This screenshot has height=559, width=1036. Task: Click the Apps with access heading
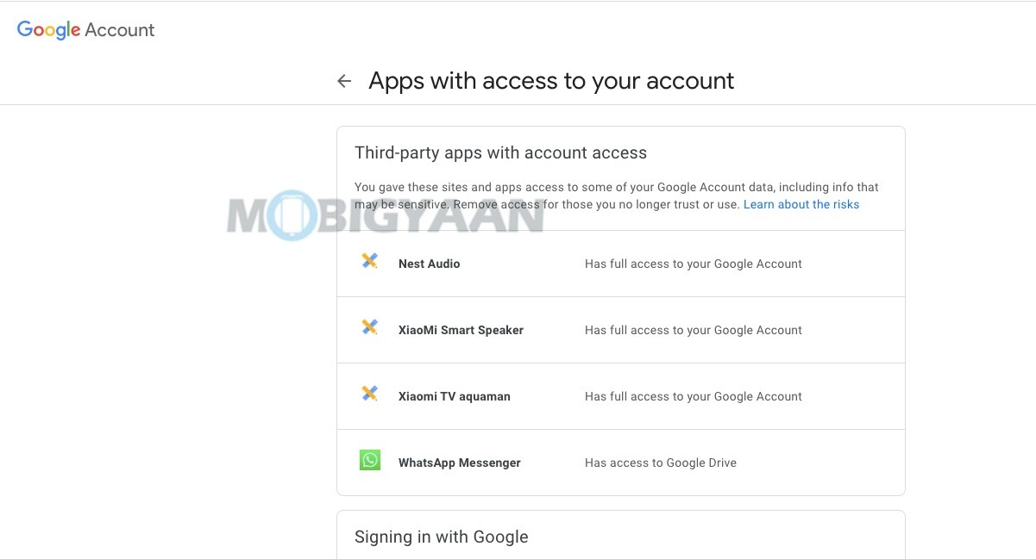(550, 80)
